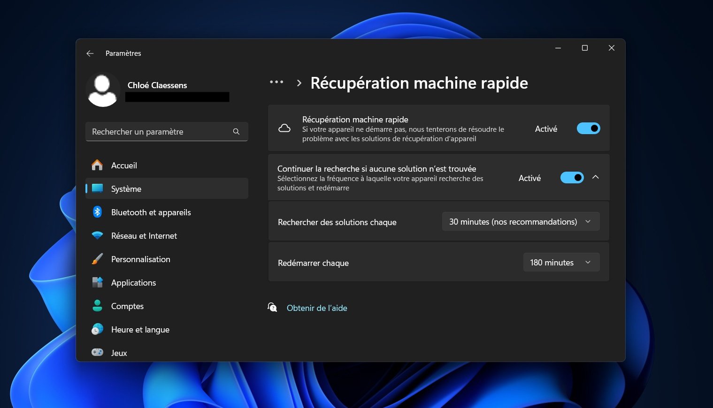Disable Récupération machine rapide
713x408 pixels.
tap(588, 128)
